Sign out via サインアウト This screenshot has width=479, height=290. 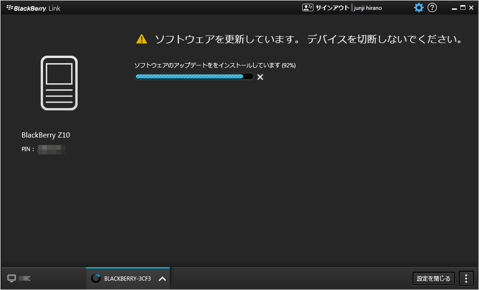pyautogui.click(x=333, y=8)
